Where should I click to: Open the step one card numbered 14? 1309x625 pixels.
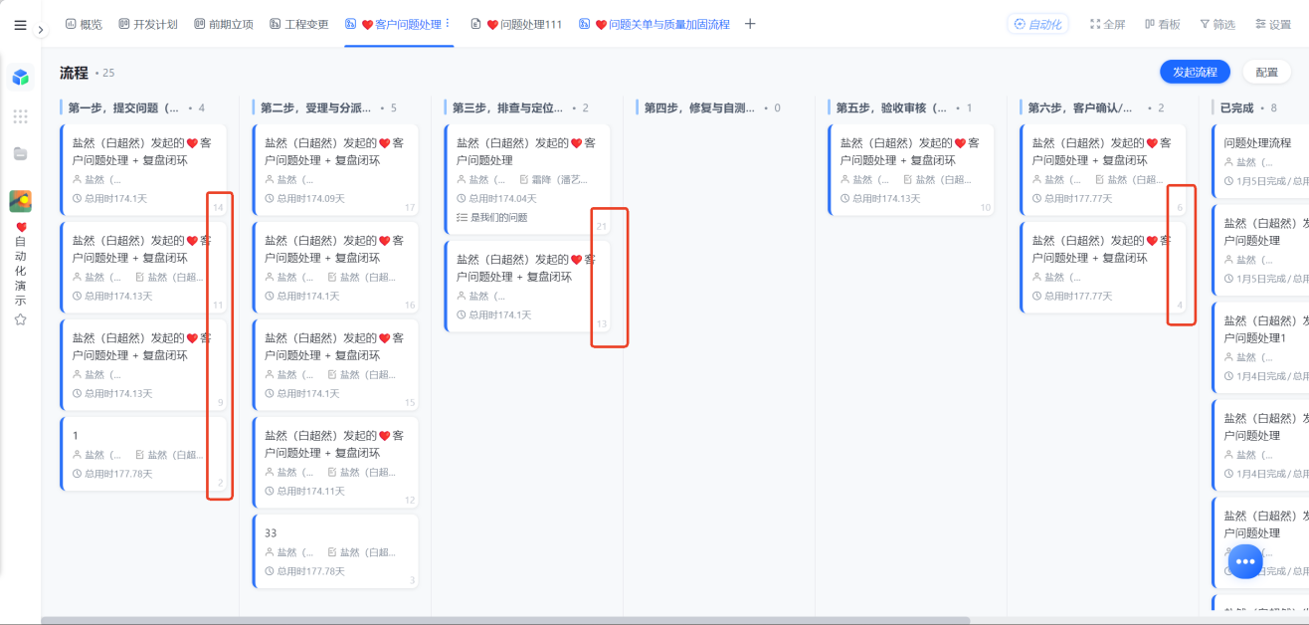pyautogui.click(x=143, y=169)
